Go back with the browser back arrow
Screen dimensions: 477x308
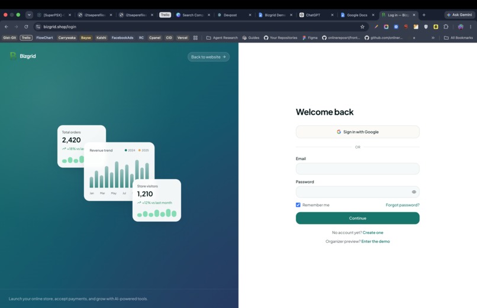coord(7,27)
